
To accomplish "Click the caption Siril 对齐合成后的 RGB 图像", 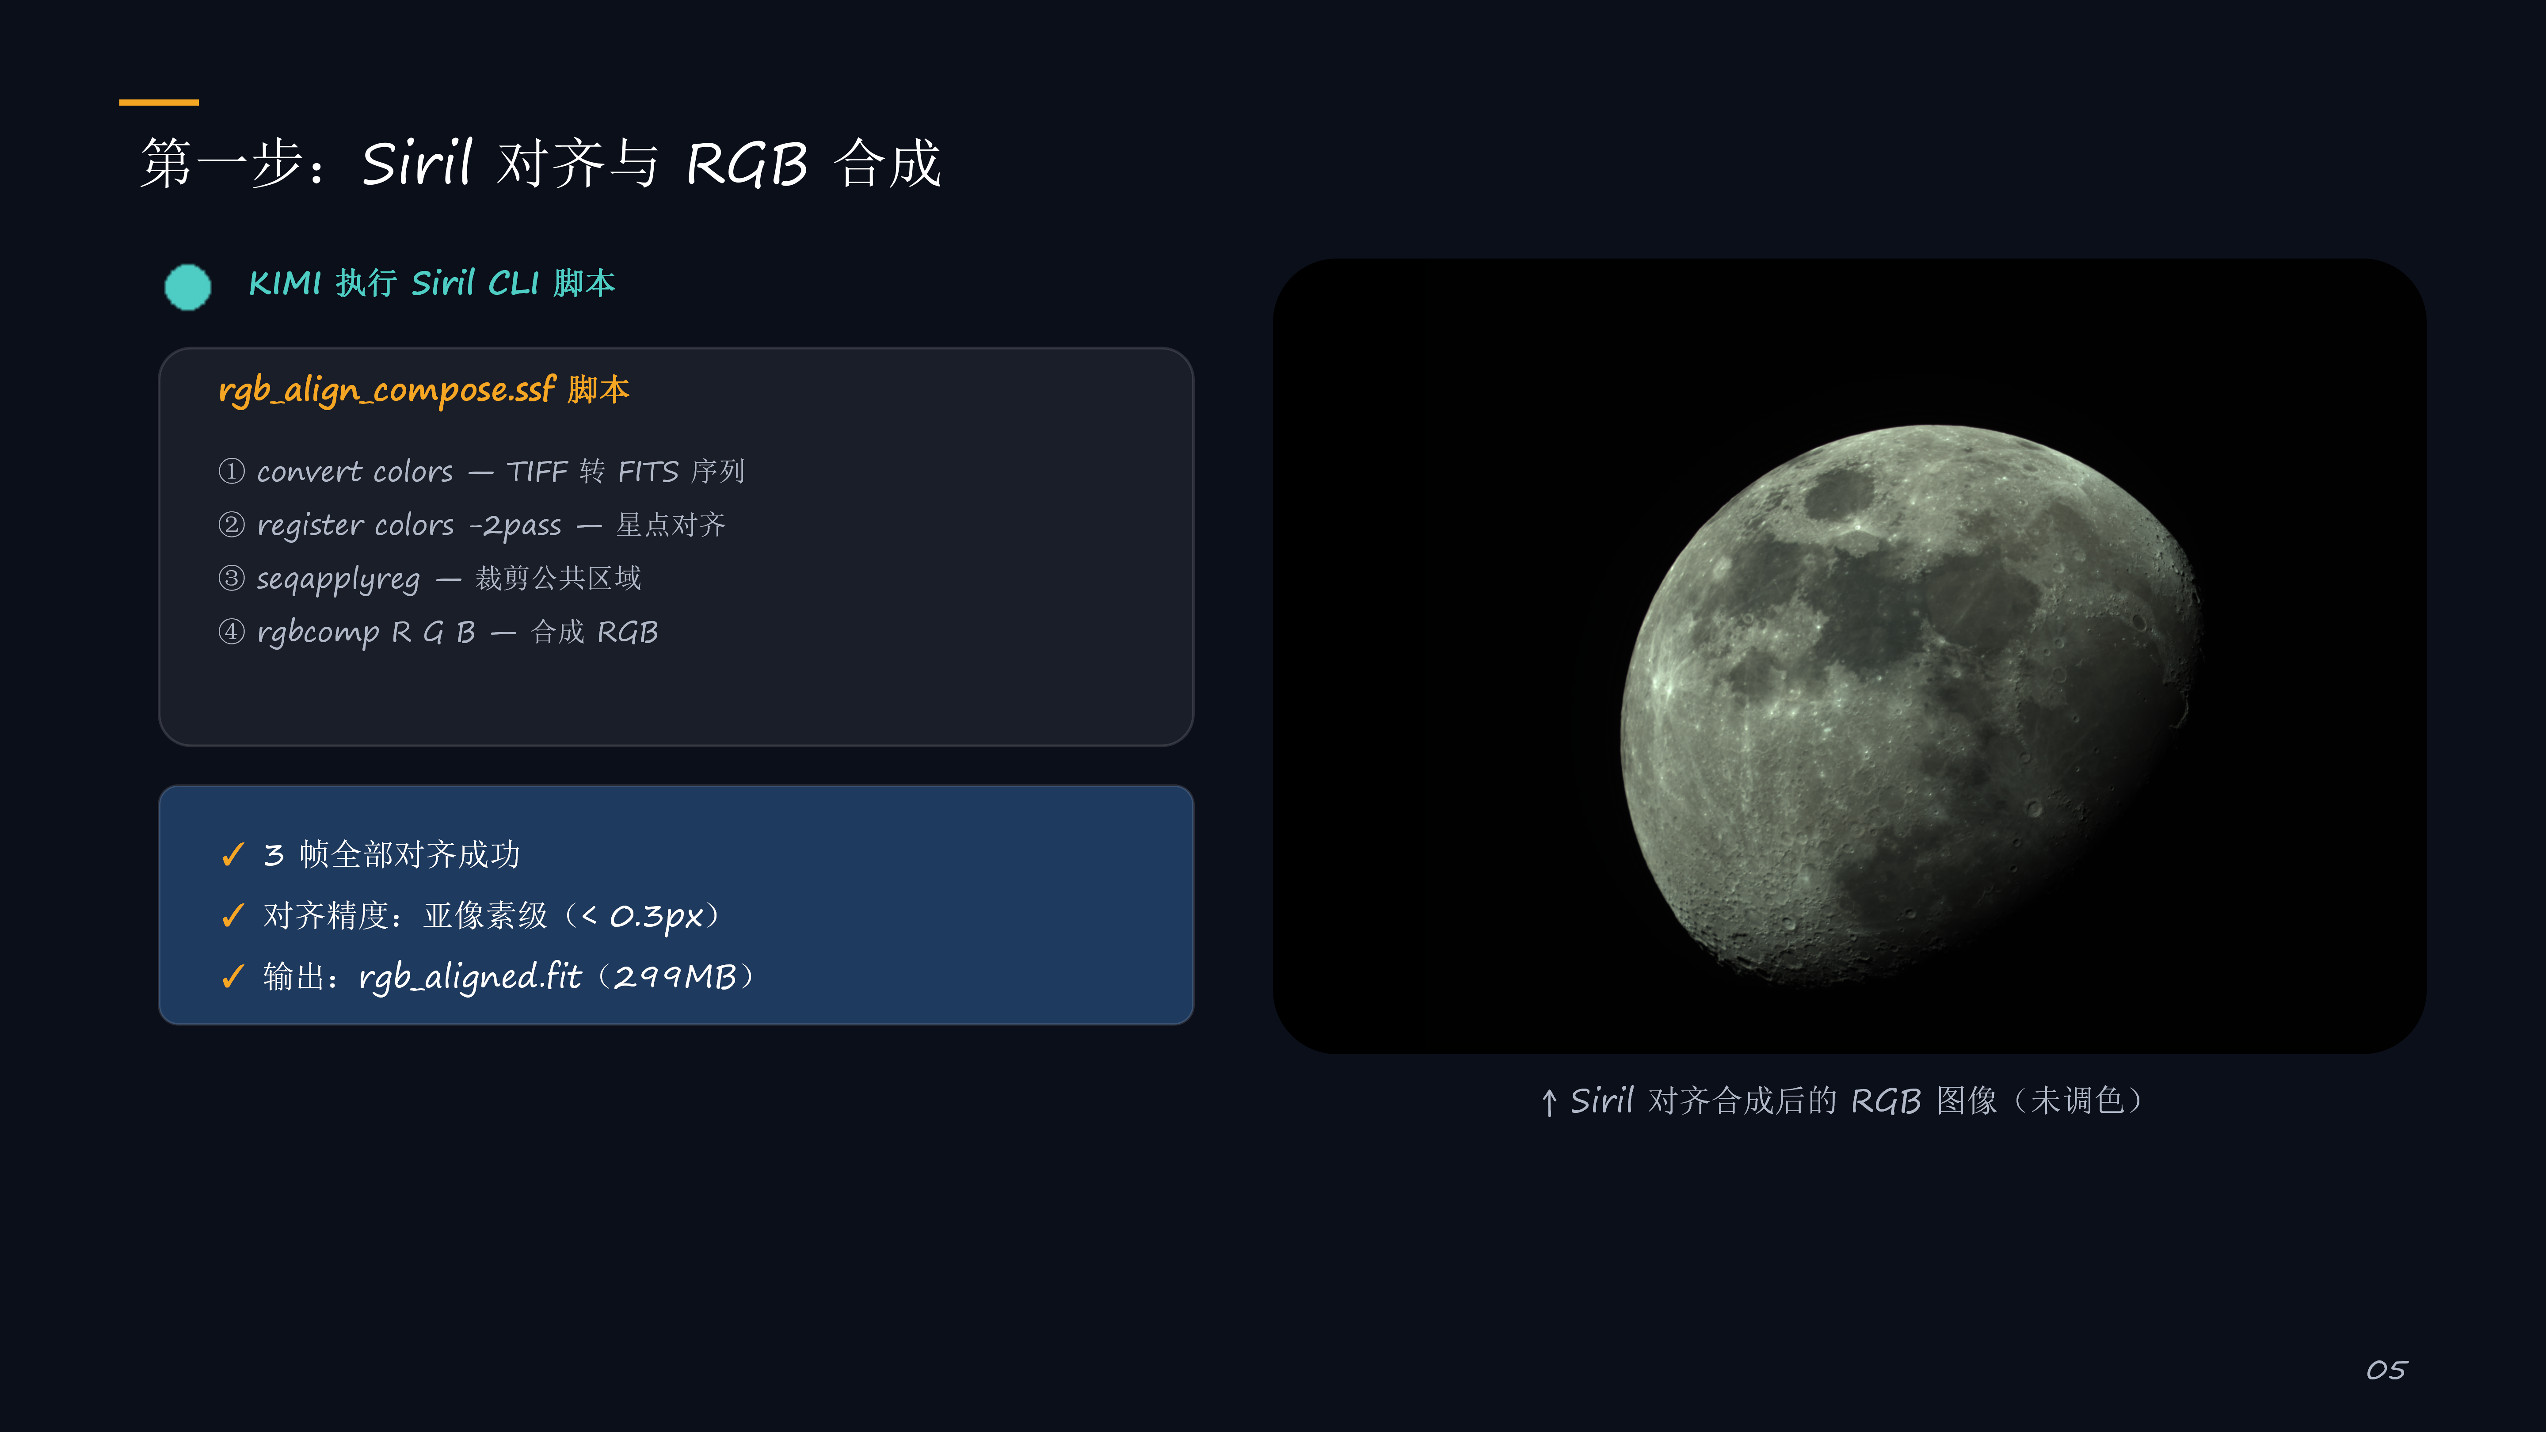I will tap(1844, 1100).
